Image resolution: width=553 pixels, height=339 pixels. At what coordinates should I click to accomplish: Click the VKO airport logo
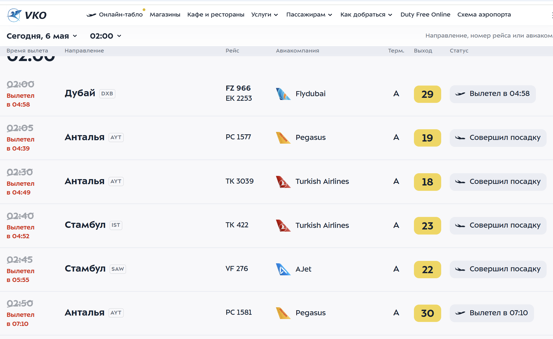tap(26, 15)
